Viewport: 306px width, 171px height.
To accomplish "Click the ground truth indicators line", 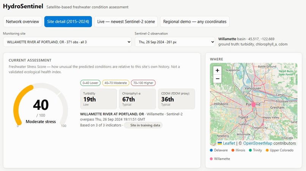I will click(253, 44).
